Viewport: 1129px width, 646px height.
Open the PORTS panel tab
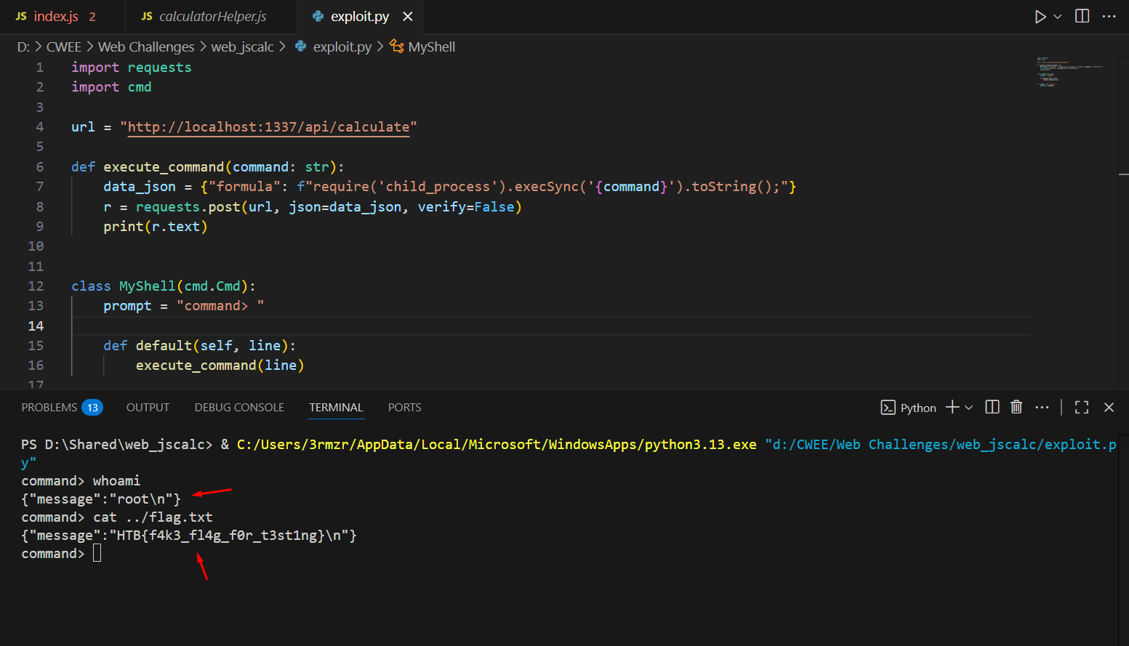[404, 408]
